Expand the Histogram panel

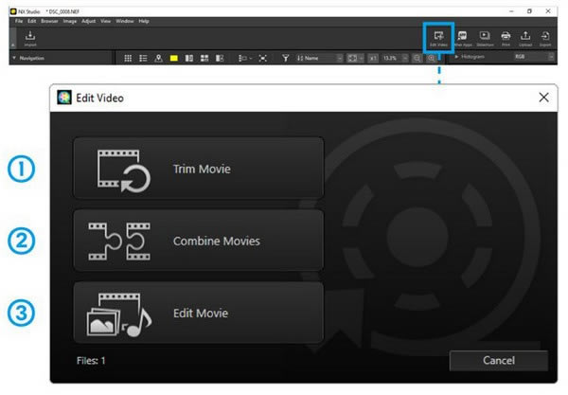click(457, 58)
